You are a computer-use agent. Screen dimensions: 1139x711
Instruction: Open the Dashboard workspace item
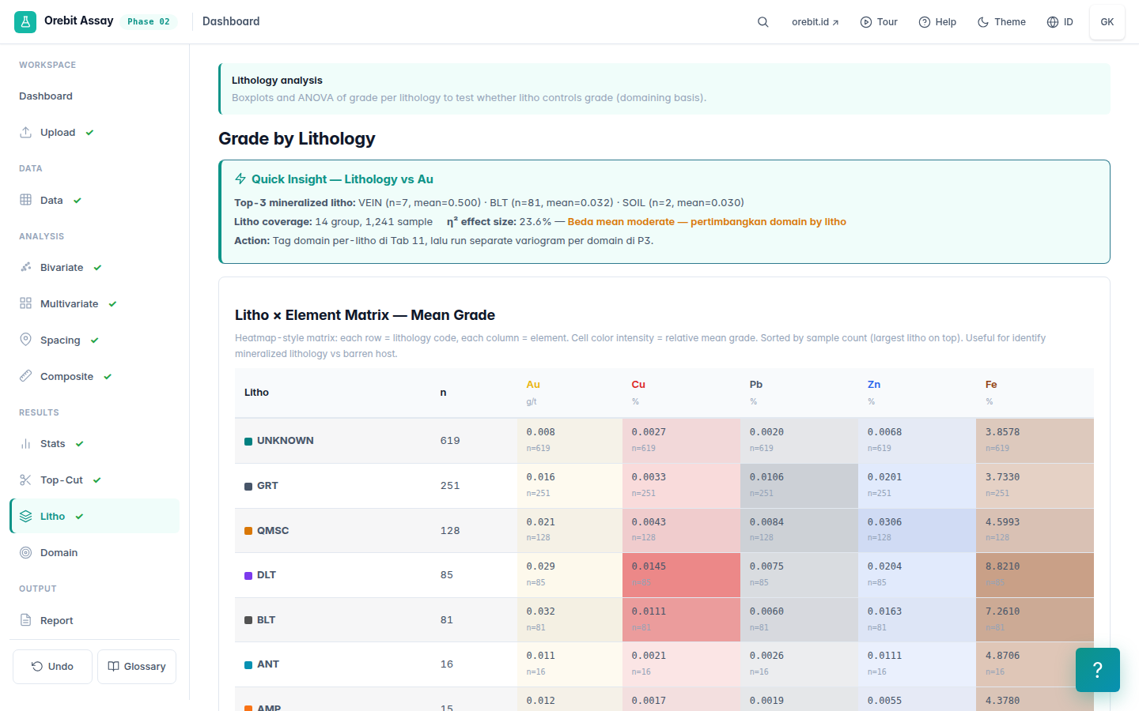(94, 96)
